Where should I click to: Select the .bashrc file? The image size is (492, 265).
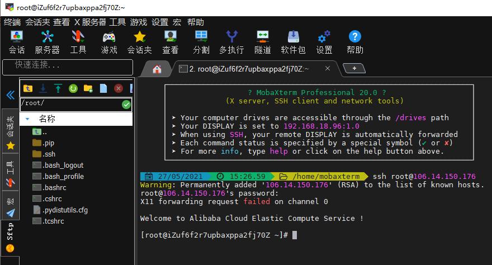49,187
